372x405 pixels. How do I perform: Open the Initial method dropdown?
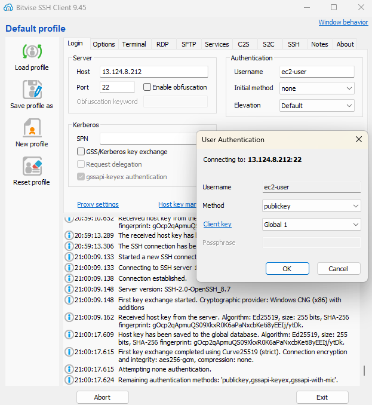(x=316, y=88)
